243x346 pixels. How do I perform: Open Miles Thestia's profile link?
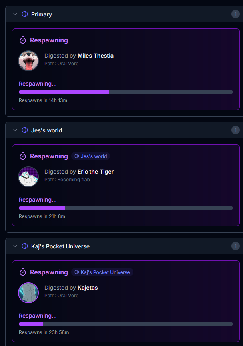coord(96,56)
